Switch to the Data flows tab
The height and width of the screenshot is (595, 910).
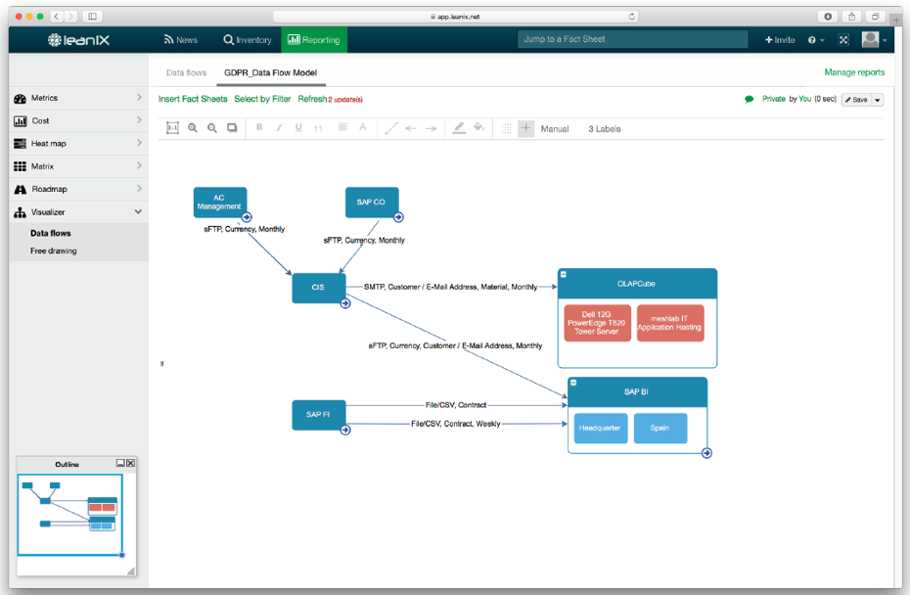(186, 72)
